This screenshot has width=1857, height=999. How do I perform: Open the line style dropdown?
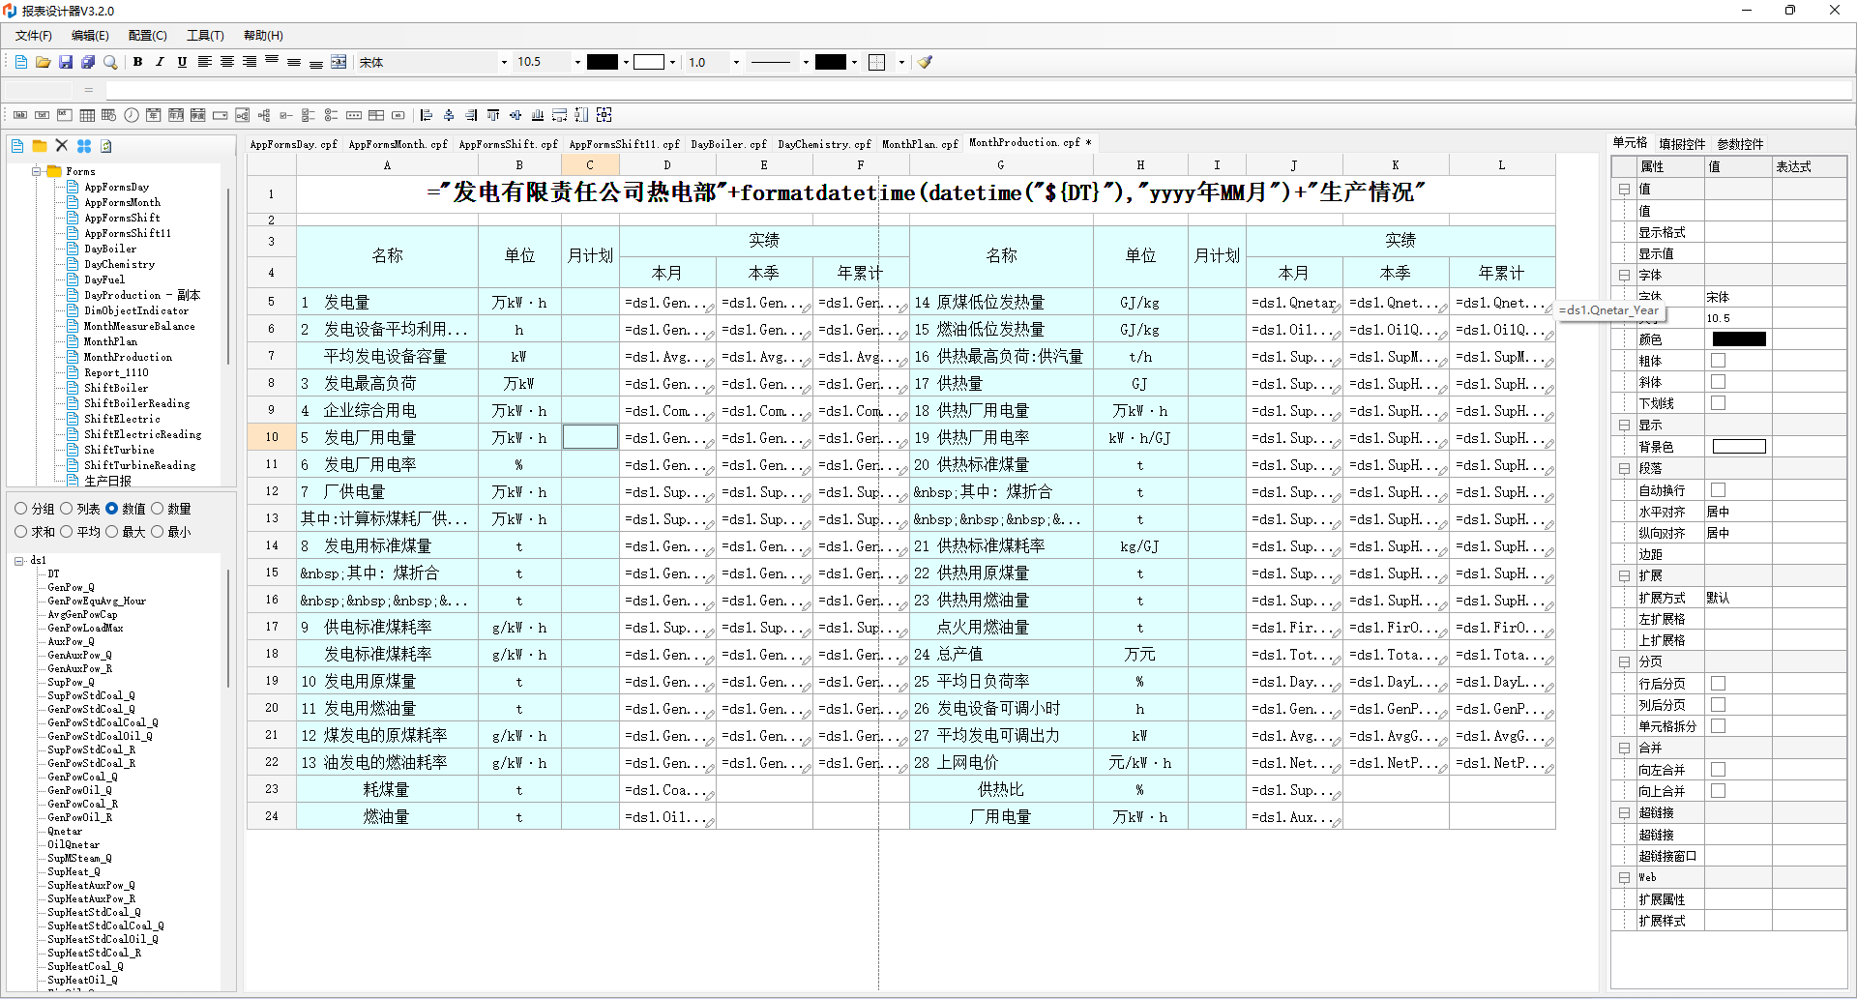tap(806, 62)
